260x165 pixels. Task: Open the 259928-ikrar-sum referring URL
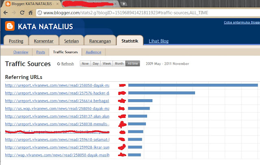[57, 147]
